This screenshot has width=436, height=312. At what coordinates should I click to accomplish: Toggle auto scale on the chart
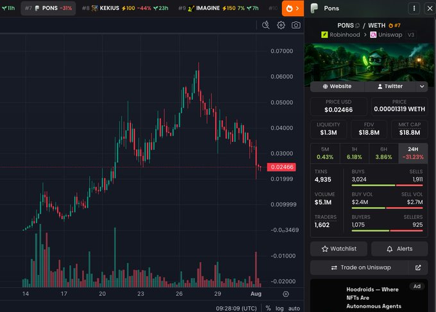click(x=294, y=308)
